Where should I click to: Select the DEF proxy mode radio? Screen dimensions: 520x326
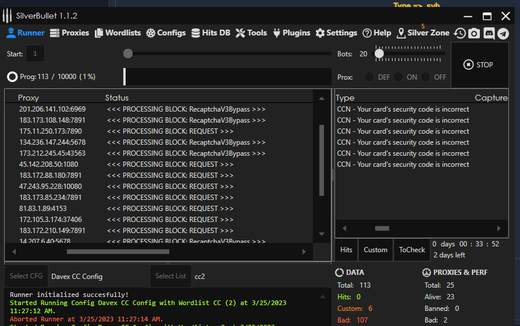tap(369, 77)
